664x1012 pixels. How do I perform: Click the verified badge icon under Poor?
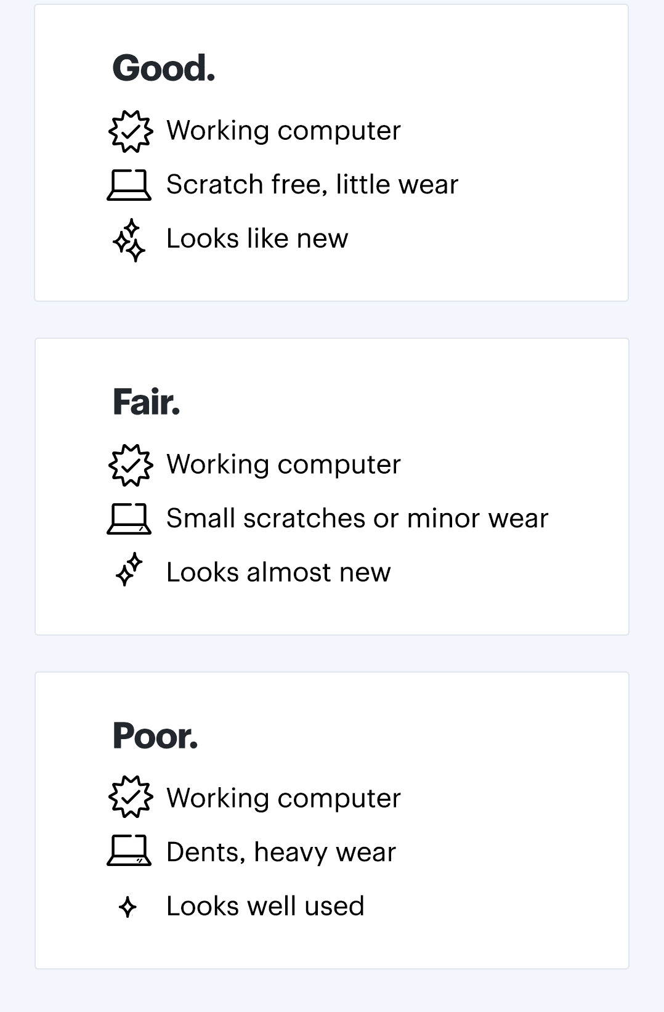pyautogui.click(x=130, y=797)
